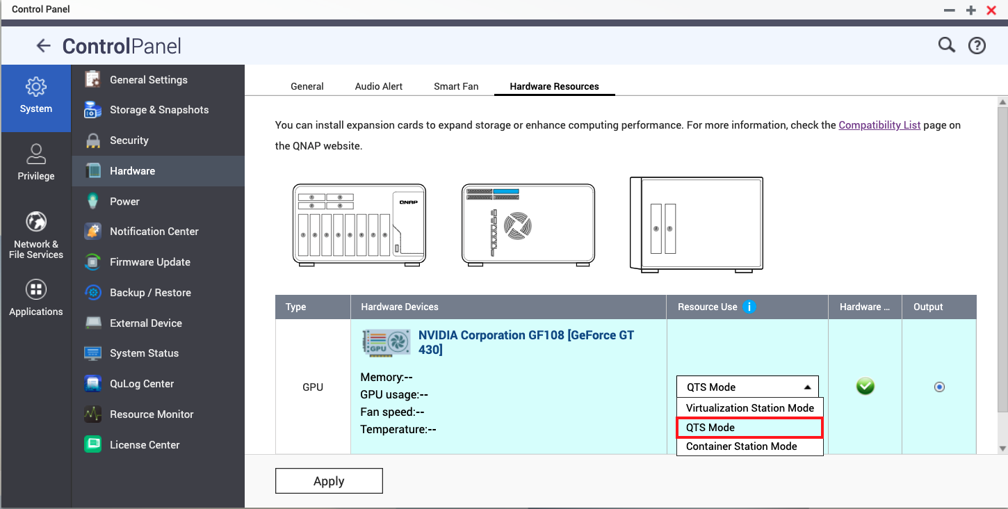Maximize the Control Panel window

pyautogui.click(x=970, y=10)
